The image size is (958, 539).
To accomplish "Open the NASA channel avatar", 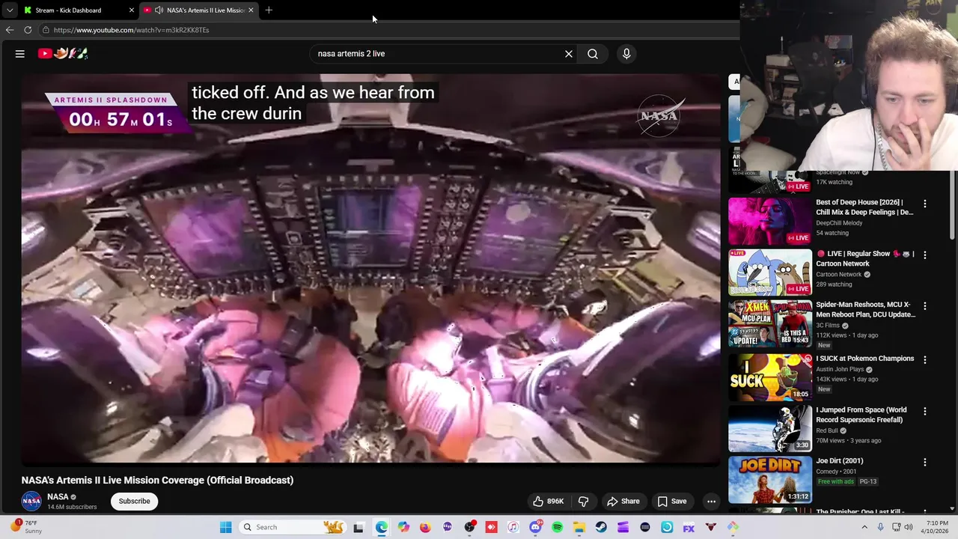I will click(x=31, y=501).
